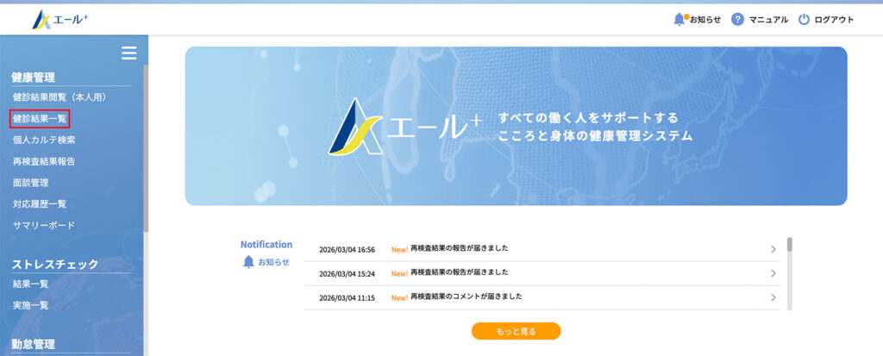Click the notification list scrollbar

(x=790, y=246)
